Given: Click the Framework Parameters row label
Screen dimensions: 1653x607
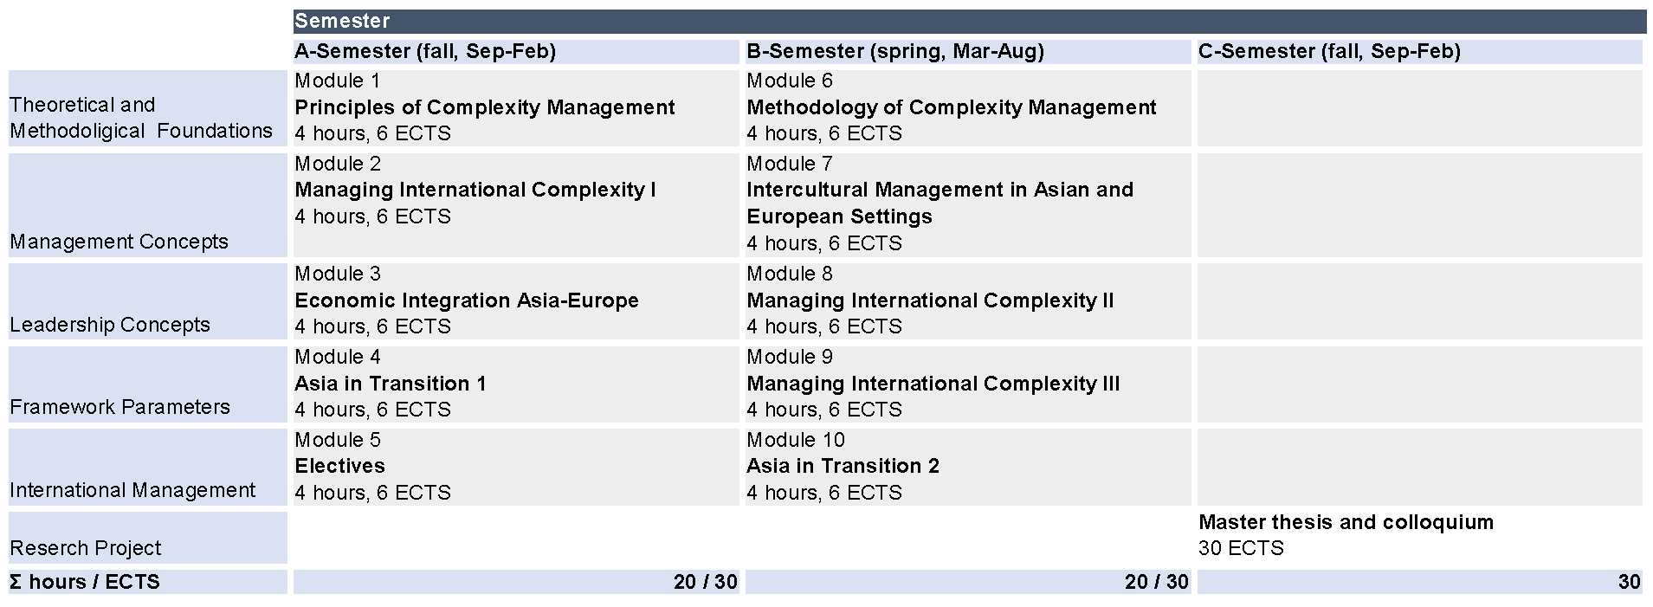Looking at the screenshot, I should point(148,384).
